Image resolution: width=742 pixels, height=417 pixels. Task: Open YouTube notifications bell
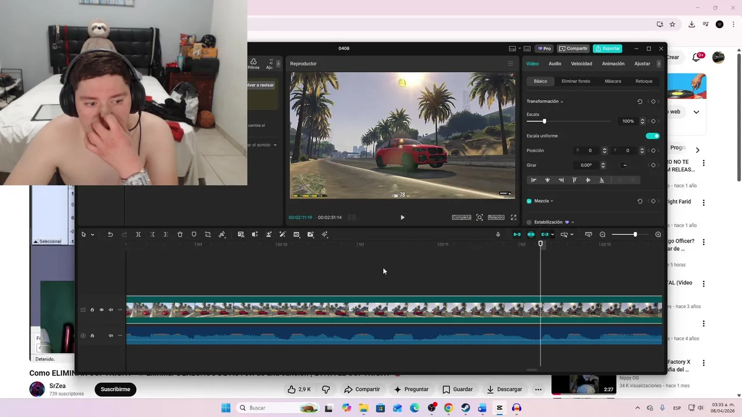696,57
